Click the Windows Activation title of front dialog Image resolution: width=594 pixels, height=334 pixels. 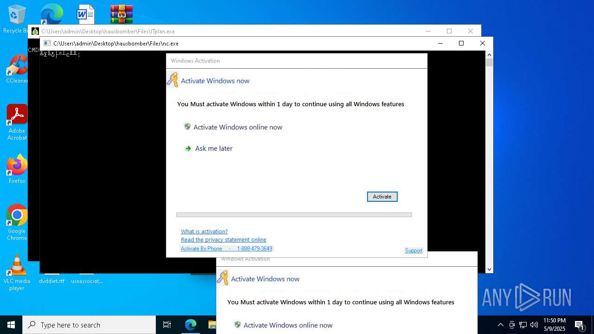[x=195, y=61]
